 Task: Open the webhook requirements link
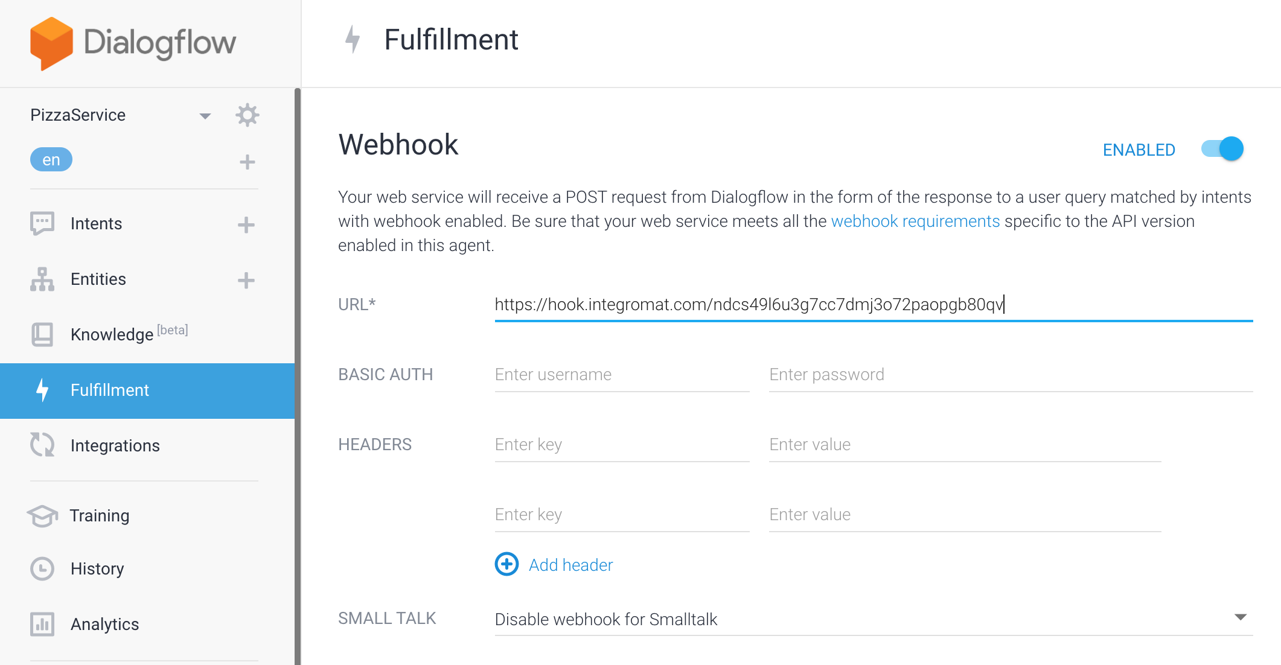(915, 221)
